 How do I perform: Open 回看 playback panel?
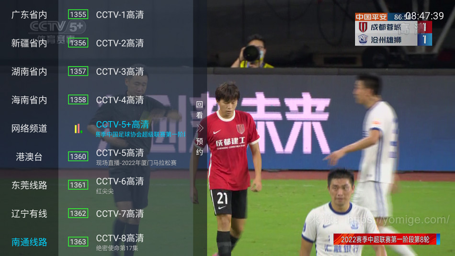click(x=199, y=110)
